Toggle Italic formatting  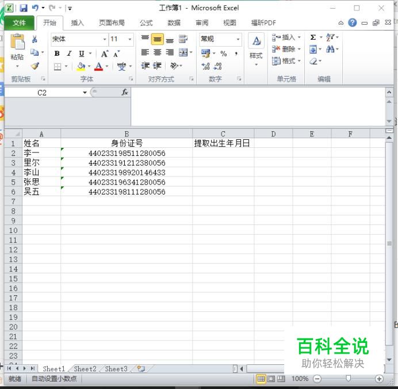[69, 54]
